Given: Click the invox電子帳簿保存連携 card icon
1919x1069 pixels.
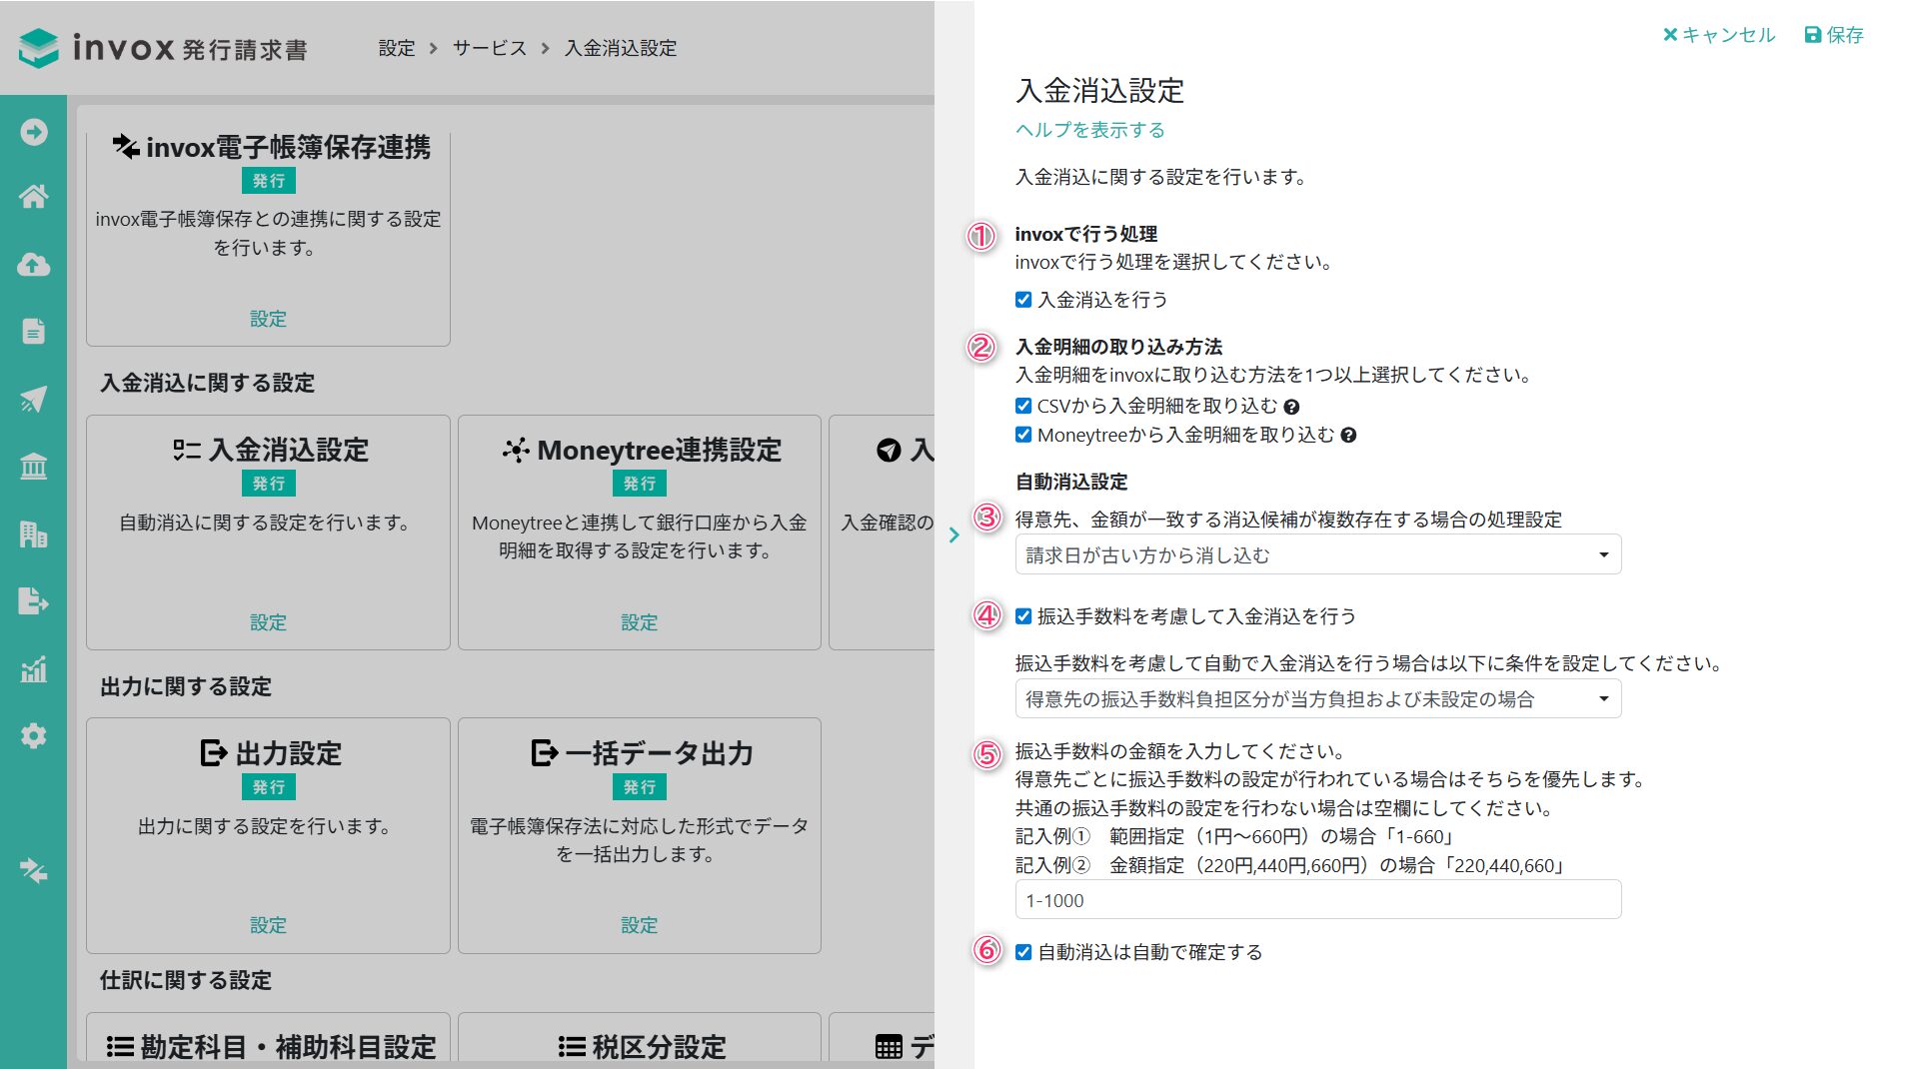Looking at the screenshot, I should 126,147.
